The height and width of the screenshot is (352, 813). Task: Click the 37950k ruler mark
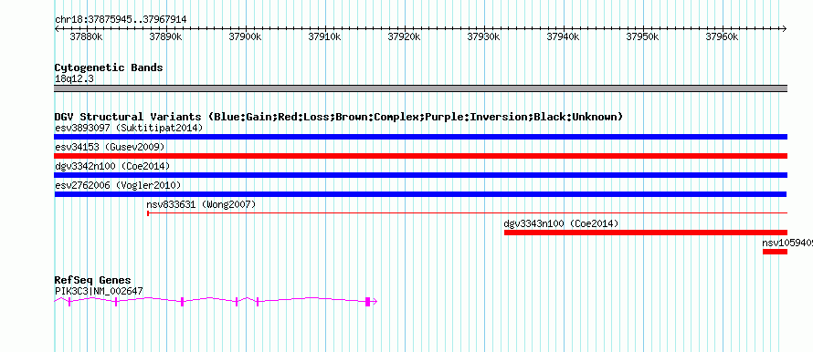[x=643, y=36]
